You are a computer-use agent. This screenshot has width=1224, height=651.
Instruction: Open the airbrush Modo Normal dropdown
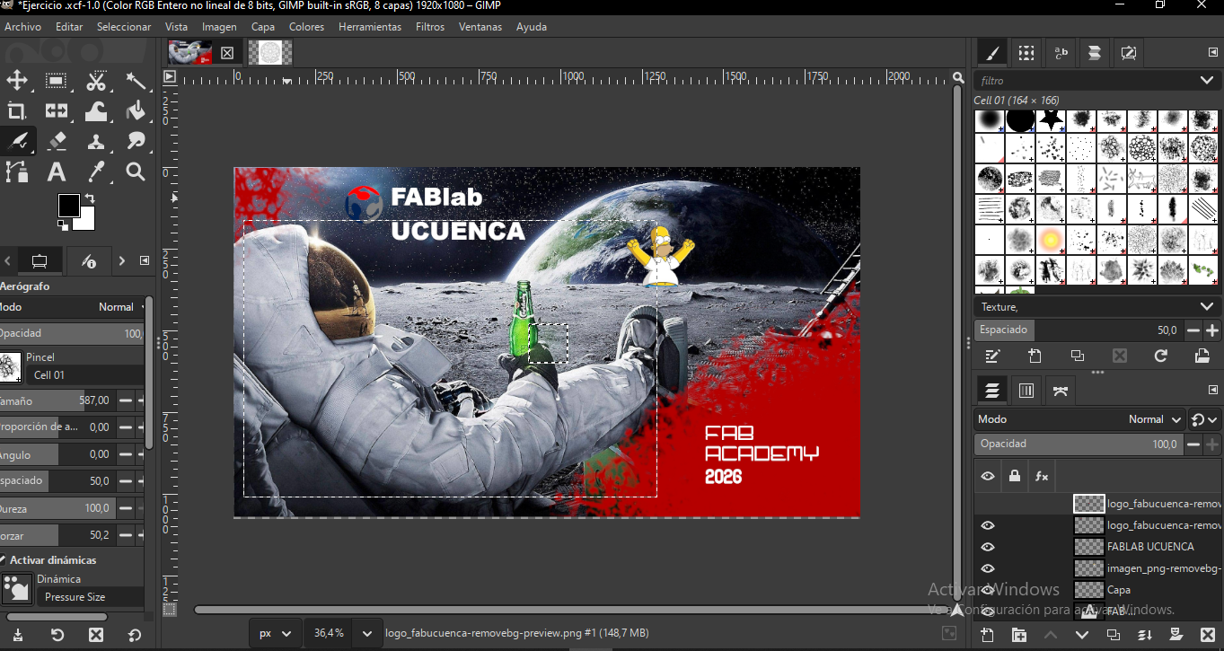[x=72, y=307]
